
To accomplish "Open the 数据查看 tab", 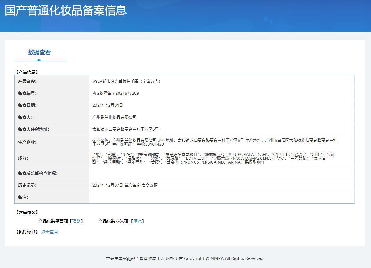I will pyautogui.click(x=39, y=52).
